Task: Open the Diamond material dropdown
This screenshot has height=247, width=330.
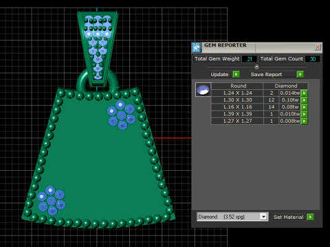Action: point(263,217)
